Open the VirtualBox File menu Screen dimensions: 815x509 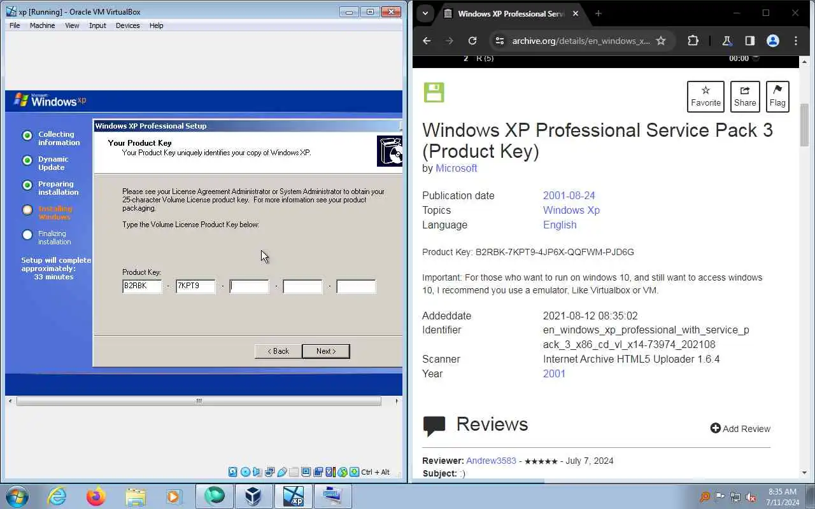15,25
